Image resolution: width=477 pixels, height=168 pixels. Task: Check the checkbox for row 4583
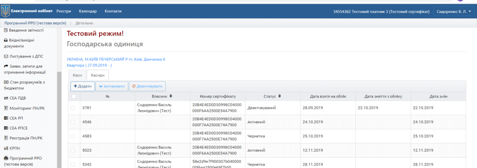[72, 136]
